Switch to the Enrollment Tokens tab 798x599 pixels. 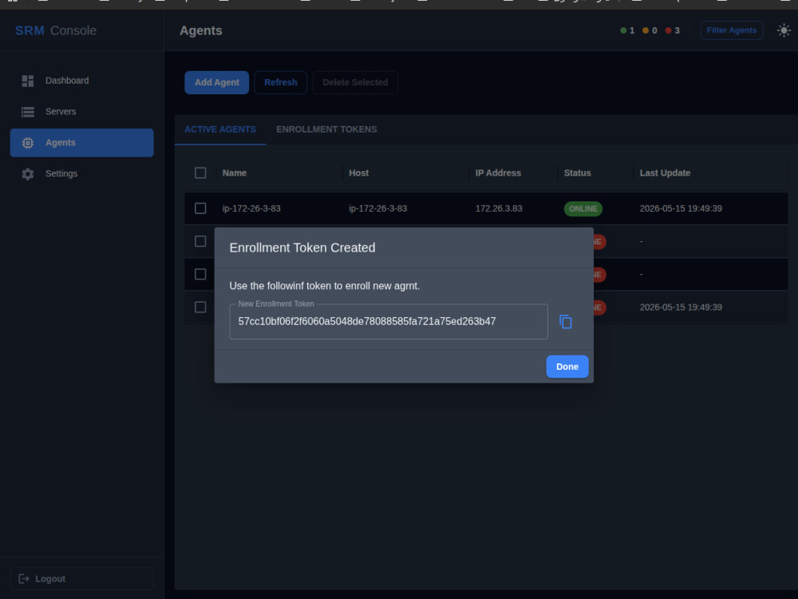coord(326,129)
